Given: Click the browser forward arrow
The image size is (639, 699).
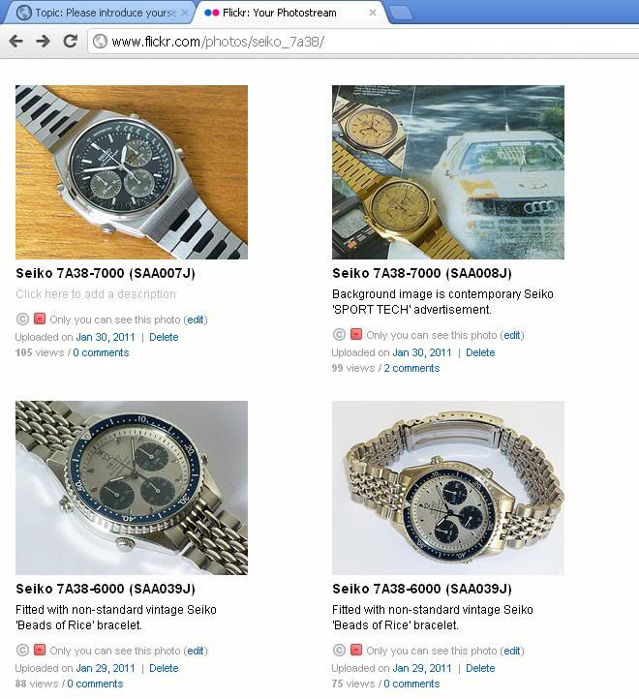Looking at the screenshot, I should pos(44,42).
